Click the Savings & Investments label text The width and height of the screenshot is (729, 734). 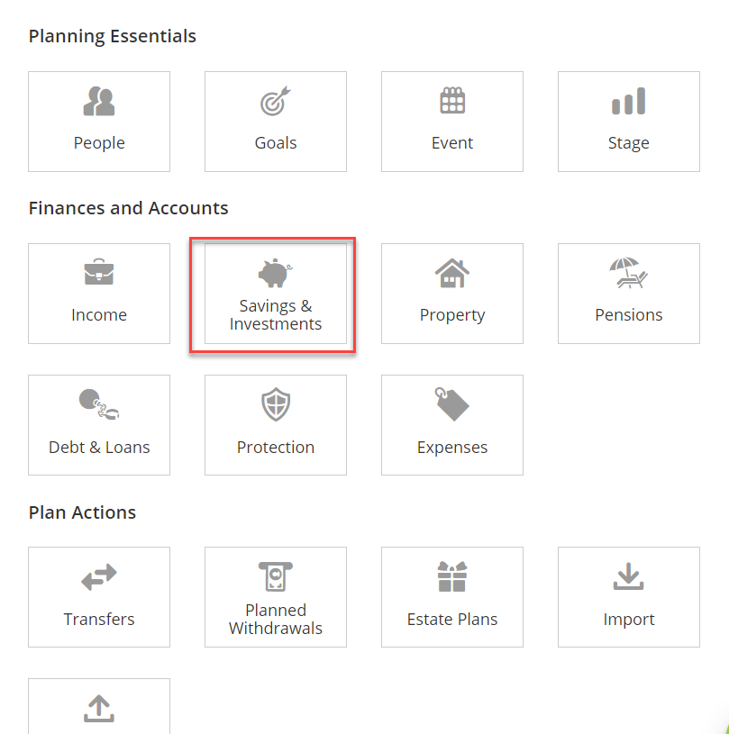click(276, 314)
